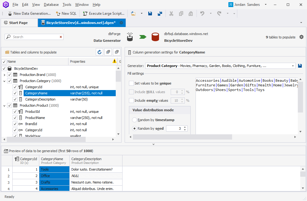307x201 pixels.
Task: Click the primary key icon beside ProductId
Action: point(21,112)
